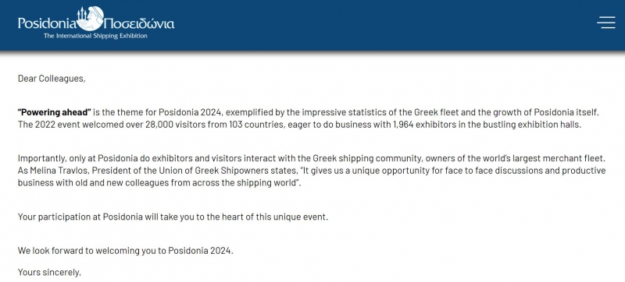Click the blue header bar background
625x282 pixels.
(359, 25)
